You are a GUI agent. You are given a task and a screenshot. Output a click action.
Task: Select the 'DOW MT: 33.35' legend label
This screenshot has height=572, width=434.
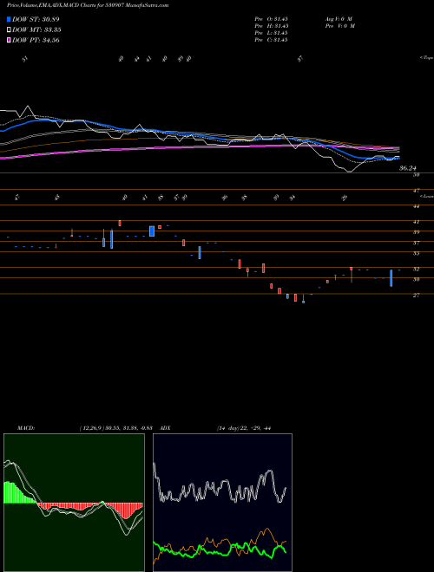pyautogui.click(x=36, y=30)
